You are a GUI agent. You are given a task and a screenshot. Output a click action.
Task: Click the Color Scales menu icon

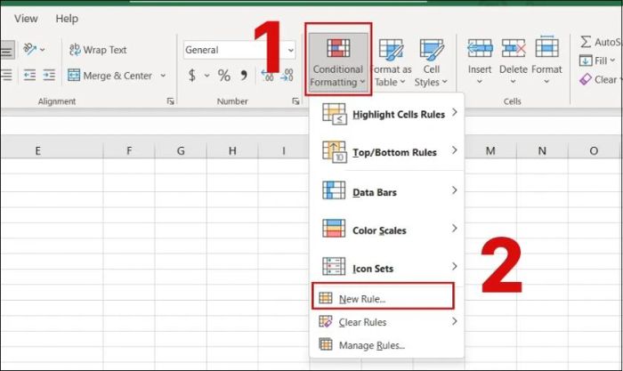[334, 229]
